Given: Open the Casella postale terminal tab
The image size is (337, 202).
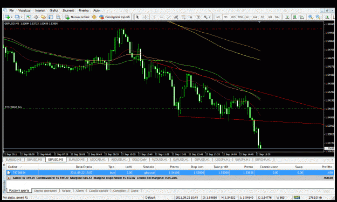Looking at the screenshot, I should (x=99, y=191).
